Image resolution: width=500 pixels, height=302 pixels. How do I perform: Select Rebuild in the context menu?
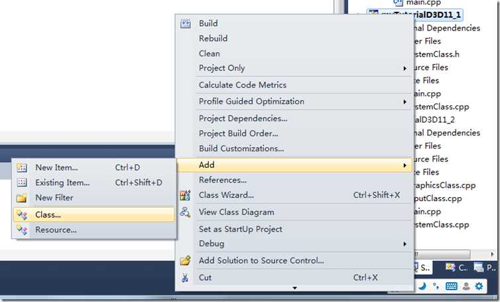pos(213,38)
